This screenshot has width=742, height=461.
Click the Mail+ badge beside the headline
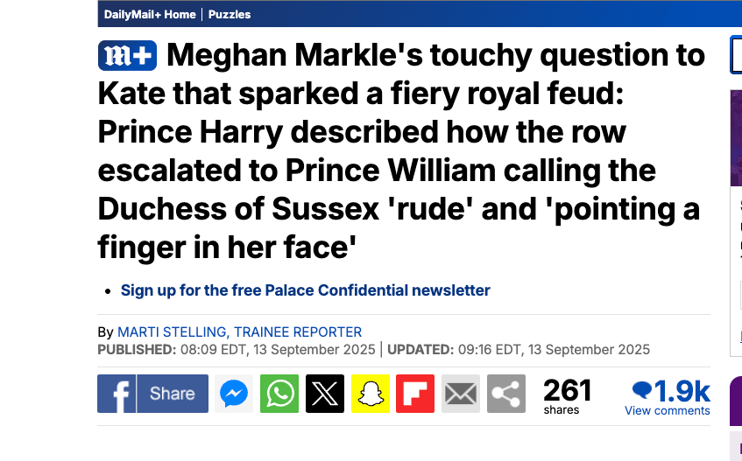click(127, 55)
